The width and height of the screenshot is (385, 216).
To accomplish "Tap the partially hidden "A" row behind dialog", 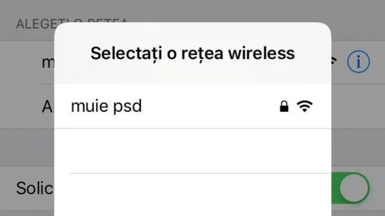I will coord(47,106).
